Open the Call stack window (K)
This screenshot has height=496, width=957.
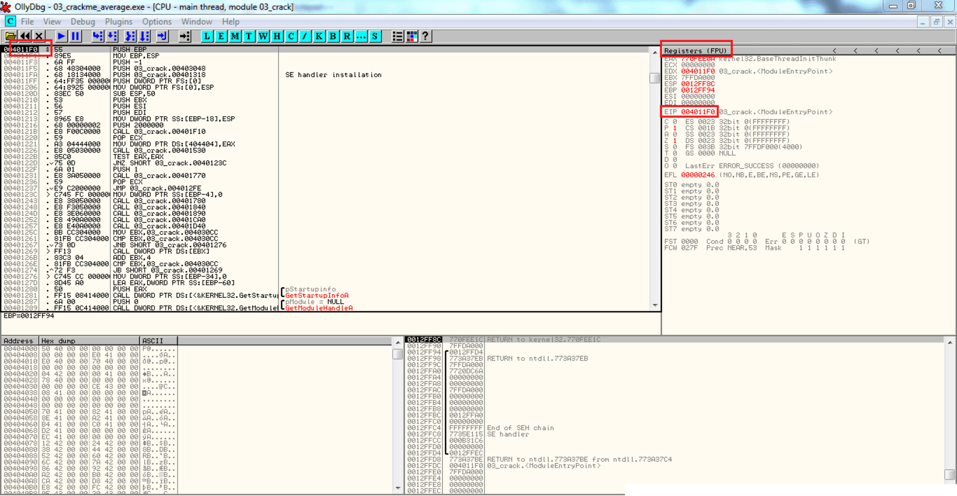point(319,36)
